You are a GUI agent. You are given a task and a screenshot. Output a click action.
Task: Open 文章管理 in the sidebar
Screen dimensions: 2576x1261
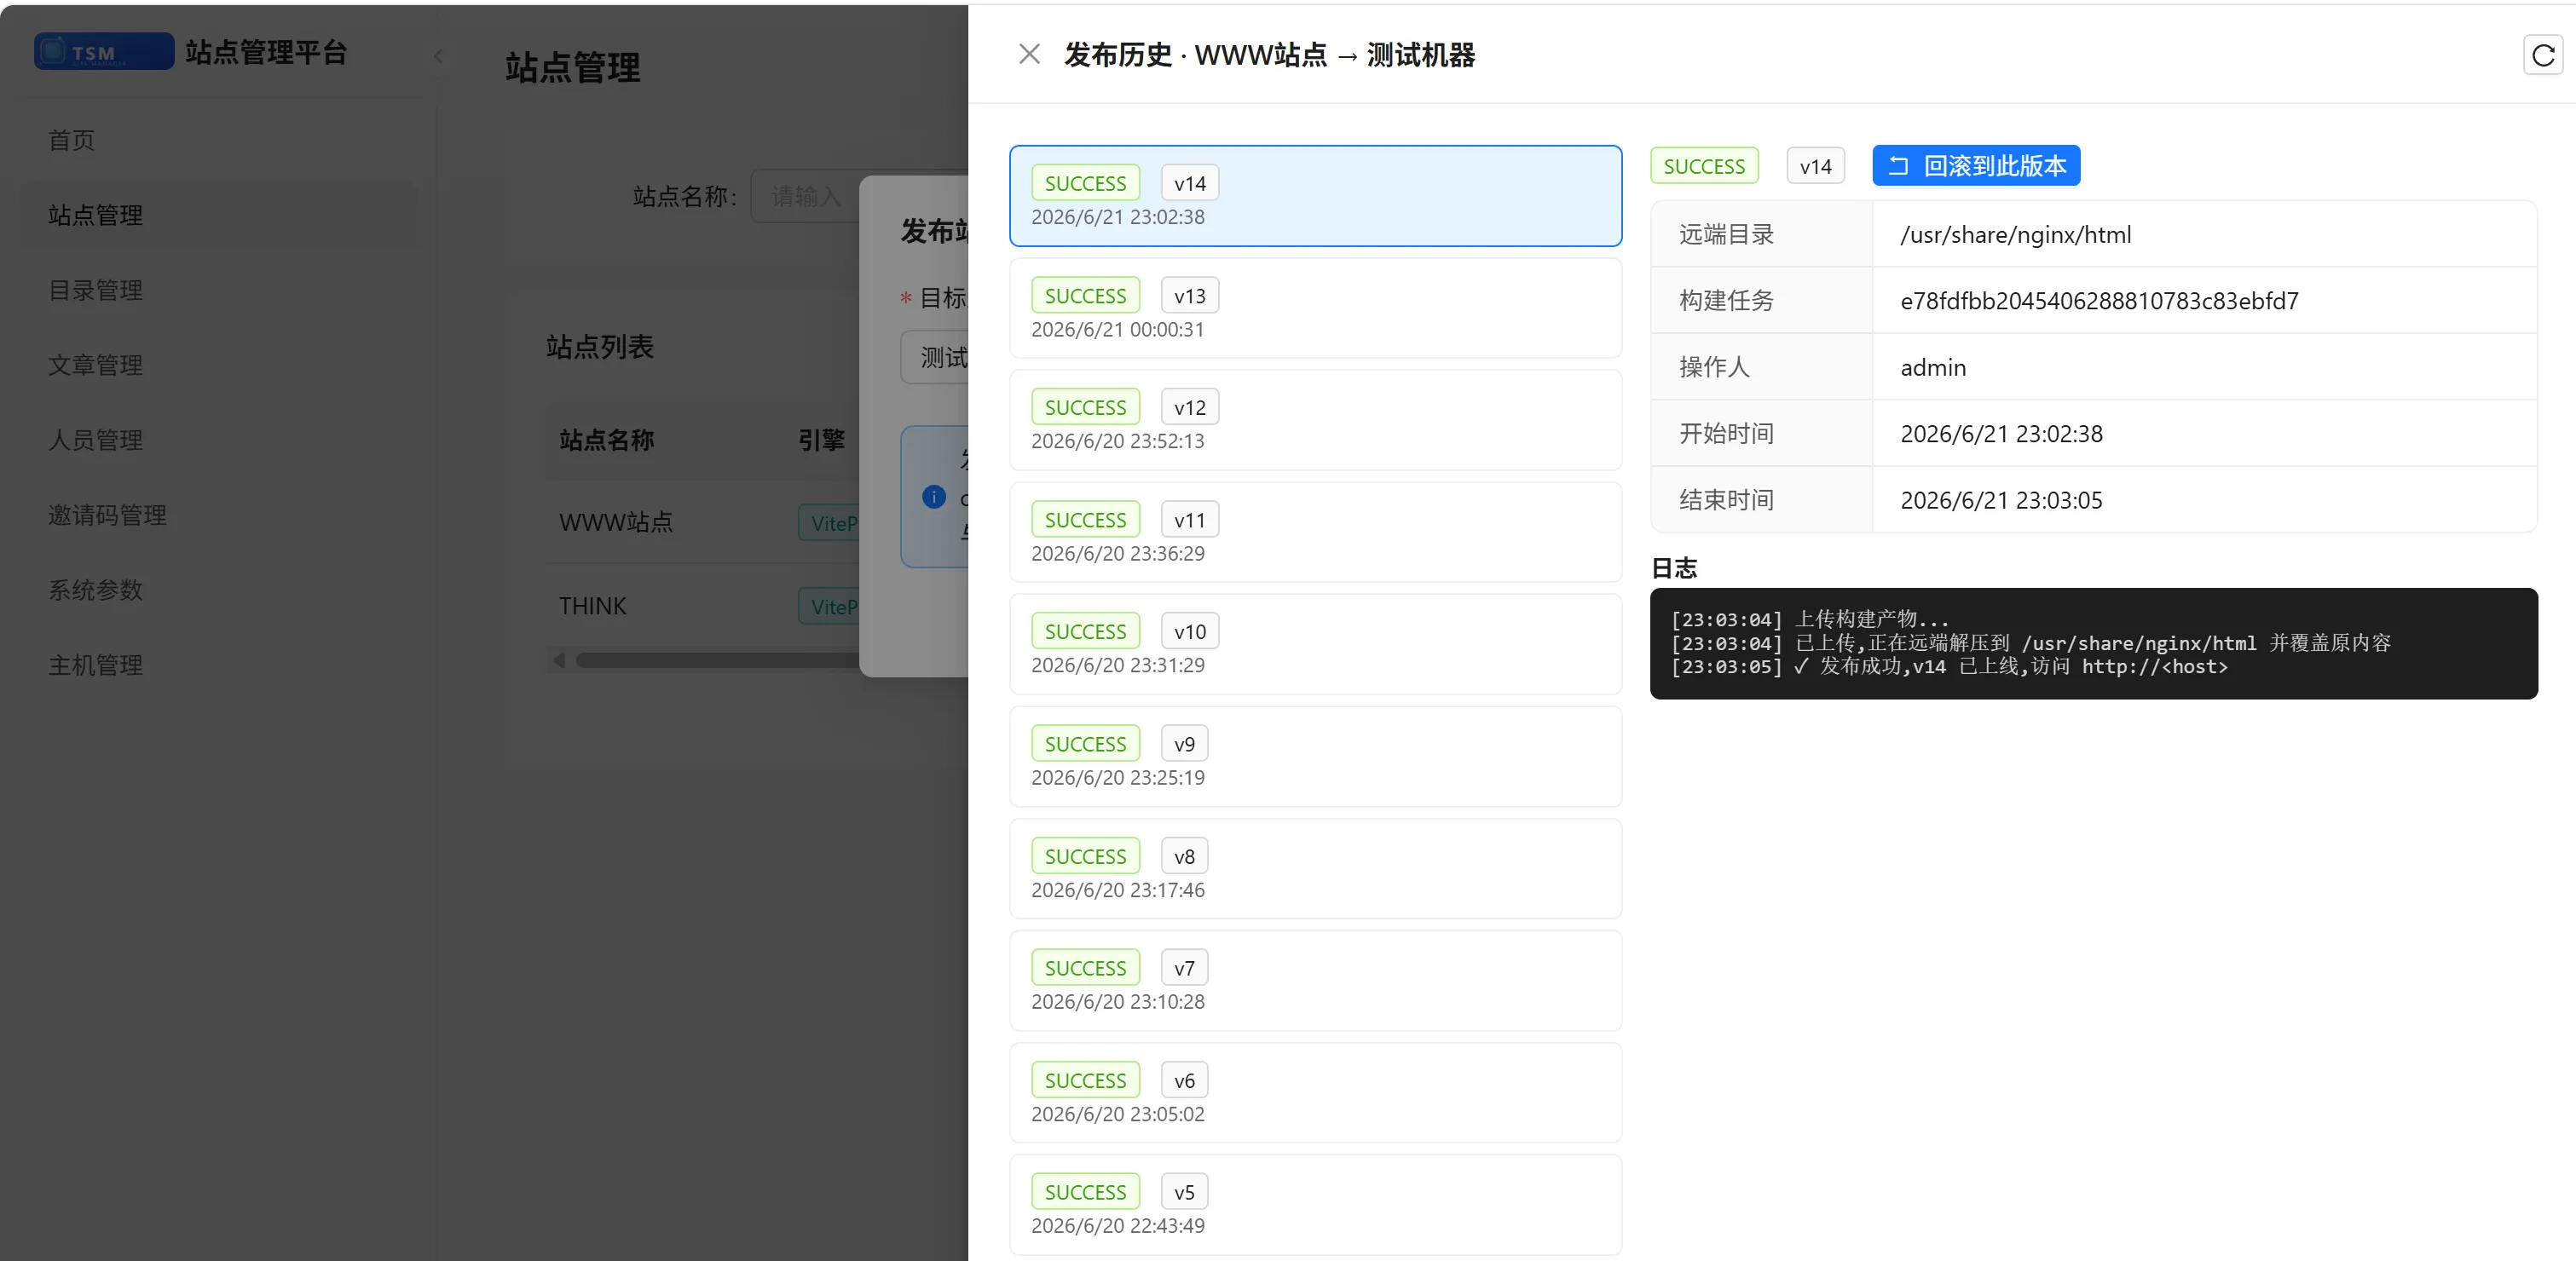(95, 365)
